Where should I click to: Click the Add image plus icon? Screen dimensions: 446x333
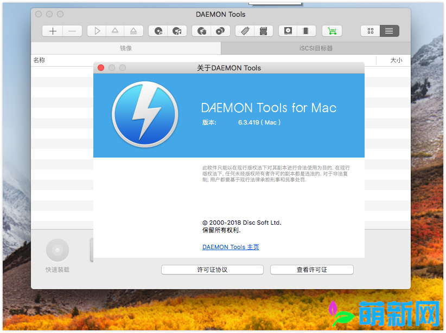coord(53,31)
